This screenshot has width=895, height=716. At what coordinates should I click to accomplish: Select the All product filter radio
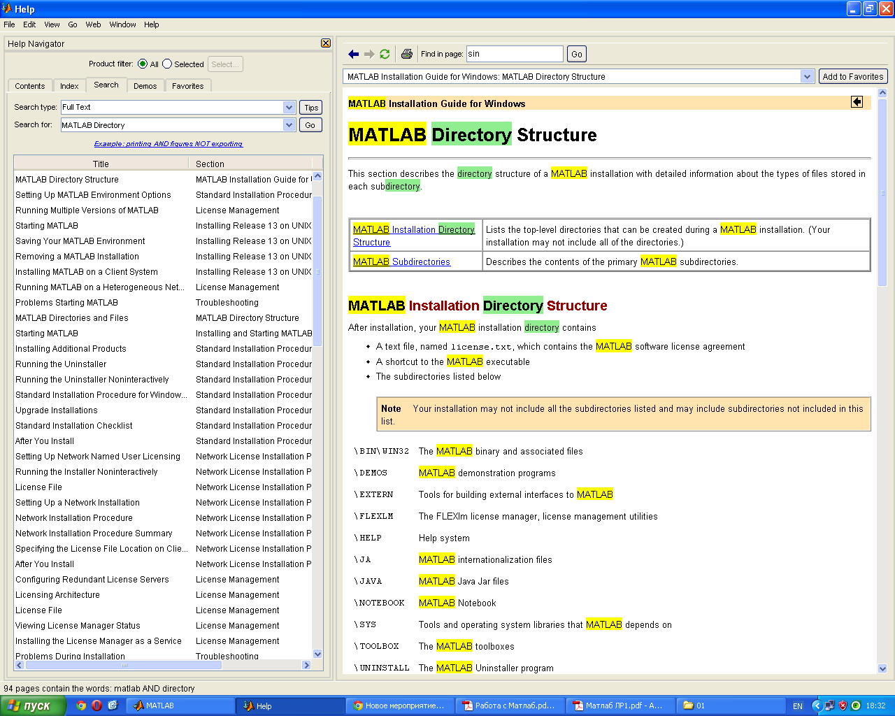(143, 64)
